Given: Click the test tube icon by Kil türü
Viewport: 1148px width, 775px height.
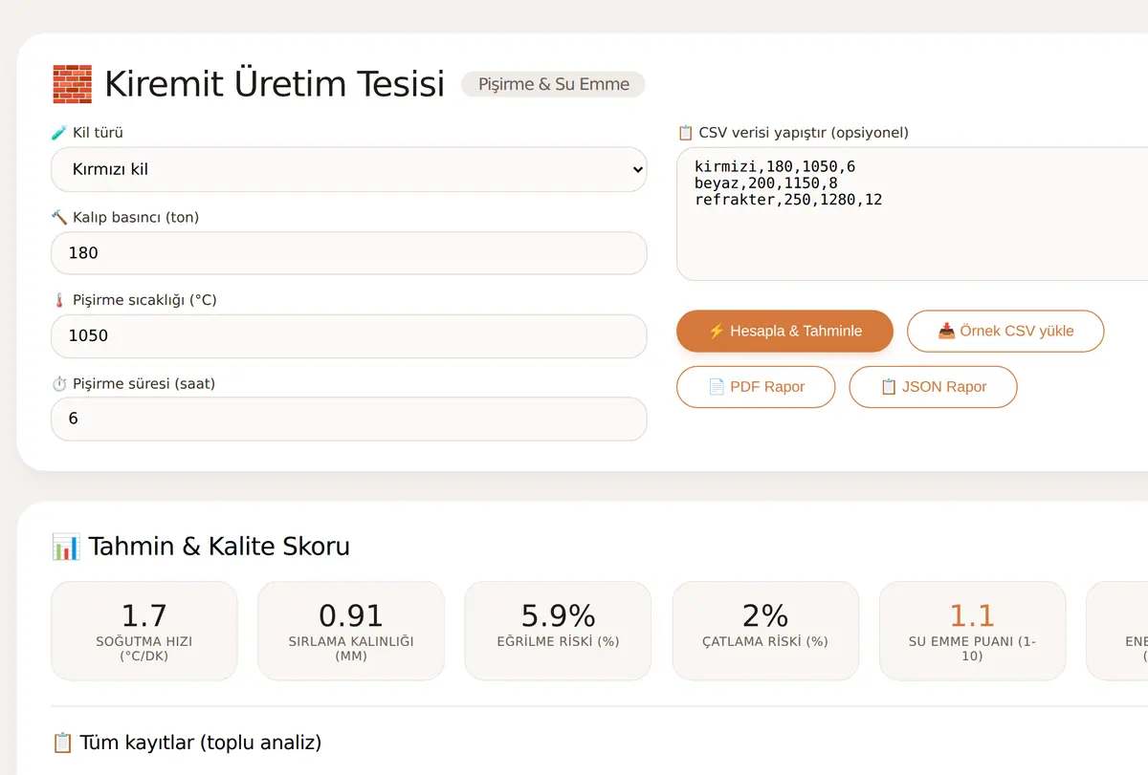Looking at the screenshot, I should [58, 133].
